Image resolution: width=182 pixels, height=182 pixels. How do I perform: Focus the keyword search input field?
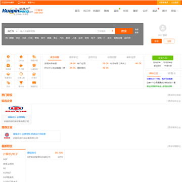click(x=57, y=31)
